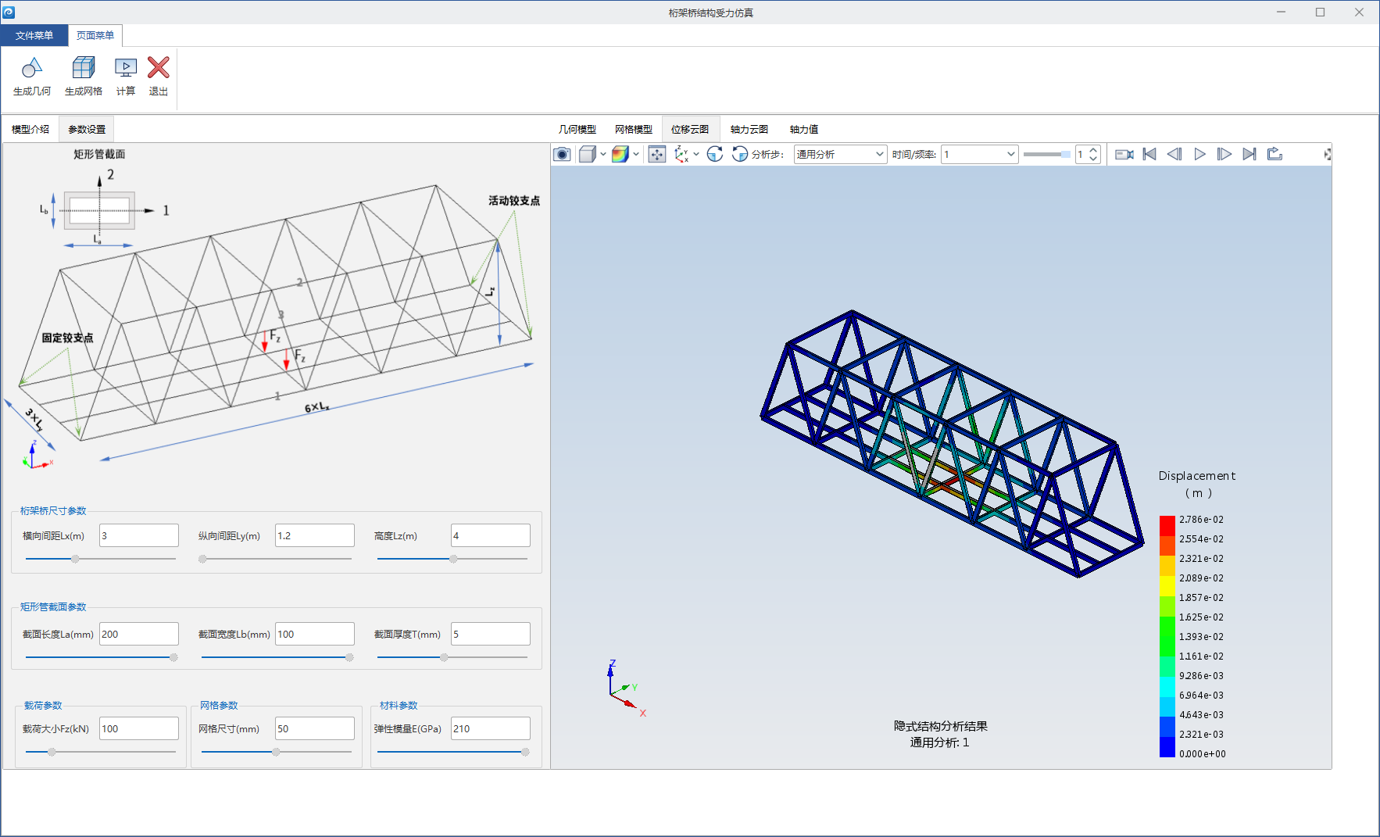Click the XYZ axis orientation icon
The image size is (1380, 837).
[681, 154]
